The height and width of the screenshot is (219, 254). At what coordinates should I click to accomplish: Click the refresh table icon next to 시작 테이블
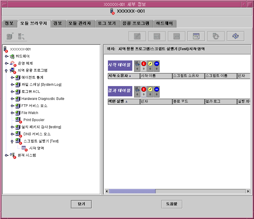coord(137,64)
